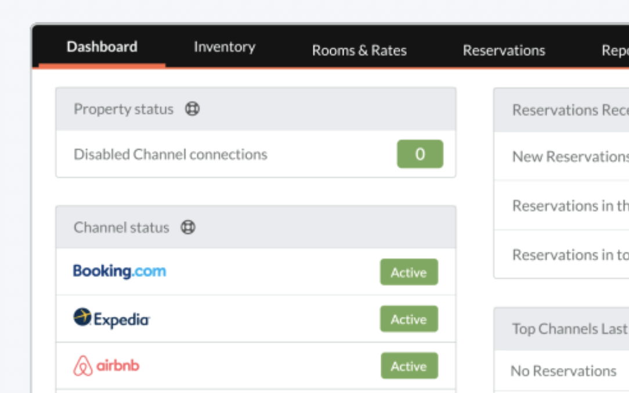Click the Property status help icon
Screen dimensions: 629x393
(x=192, y=109)
